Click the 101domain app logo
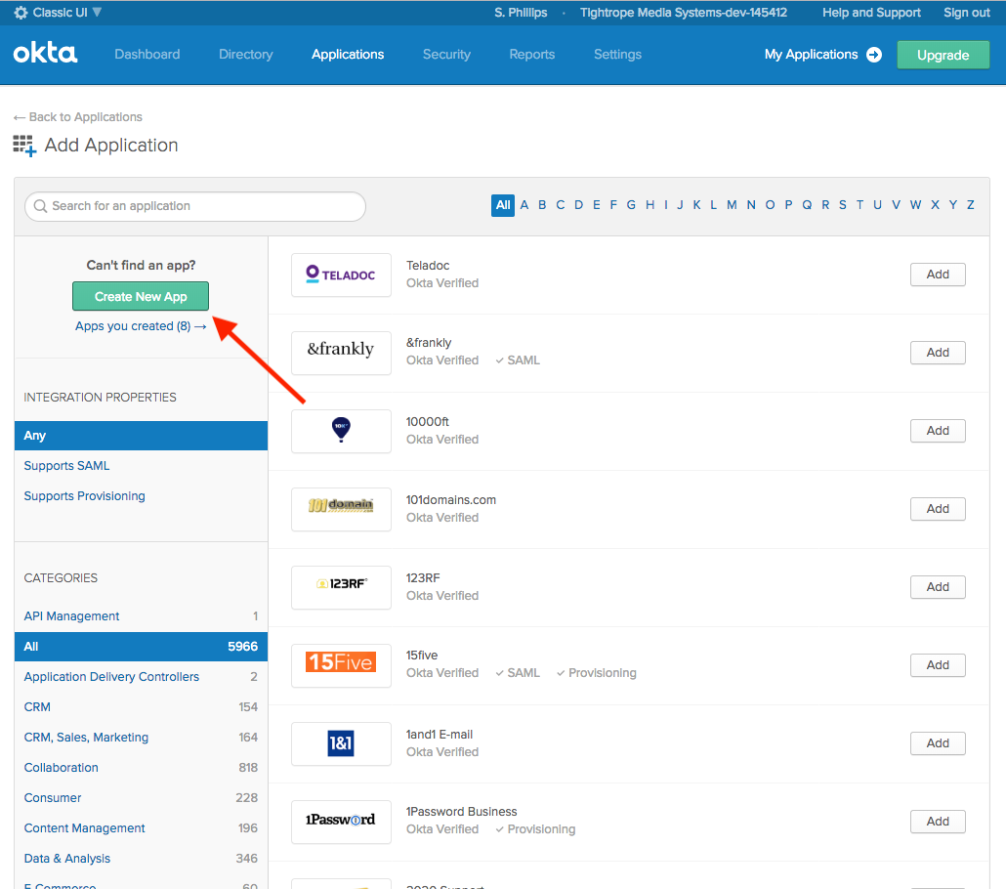This screenshot has width=1006, height=889. pos(341,509)
